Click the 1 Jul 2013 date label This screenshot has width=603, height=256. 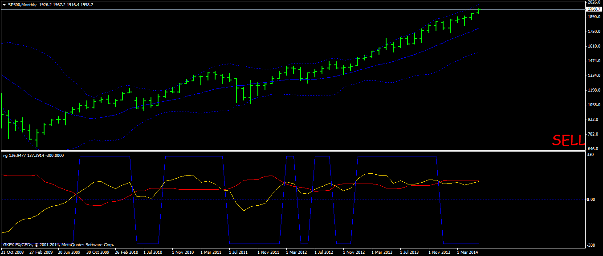(410, 252)
